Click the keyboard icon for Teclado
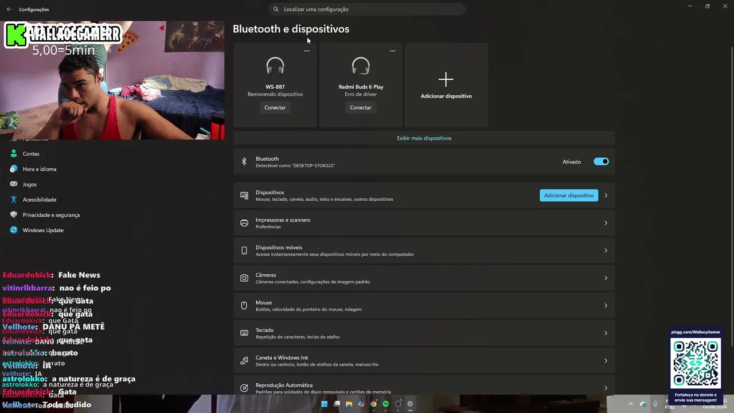Image resolution: width=734 pixels, height=413 pixels. [244, 333]
